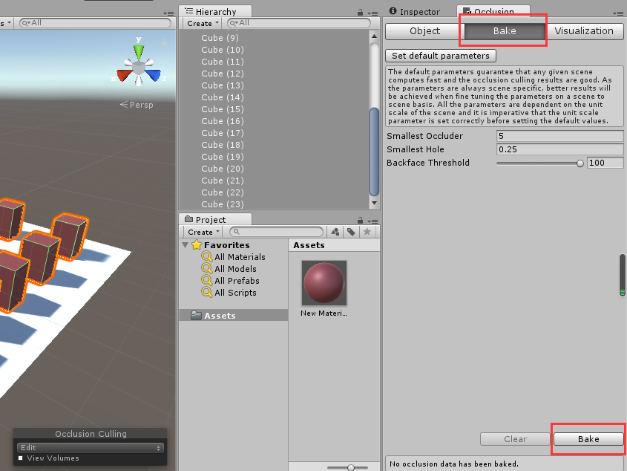Switch to the Occlusion tab
The height and width of the screenshot is (471, 627).
[493, 11]
